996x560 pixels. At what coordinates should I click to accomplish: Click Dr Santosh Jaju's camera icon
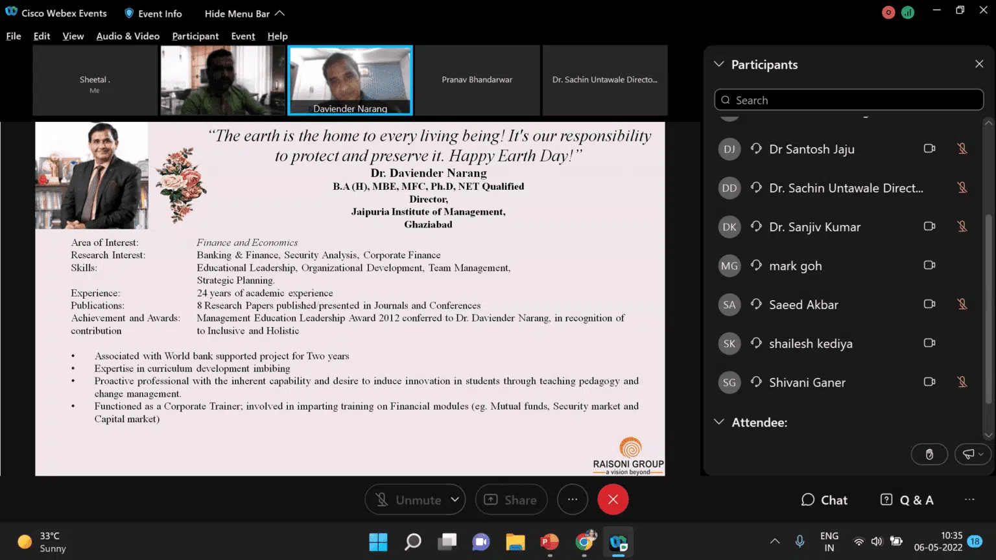coord(929,148)
